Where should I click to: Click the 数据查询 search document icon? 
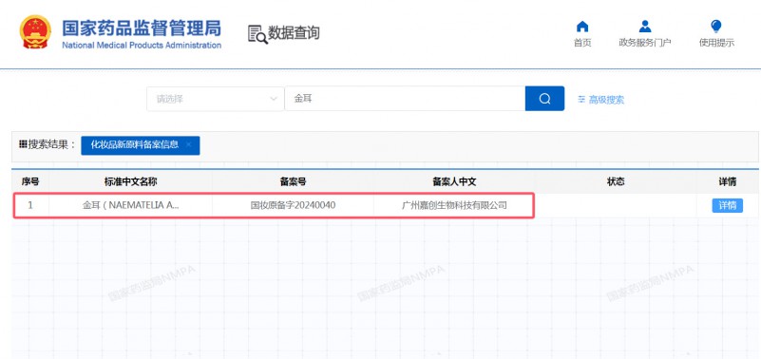pos(257,34)
